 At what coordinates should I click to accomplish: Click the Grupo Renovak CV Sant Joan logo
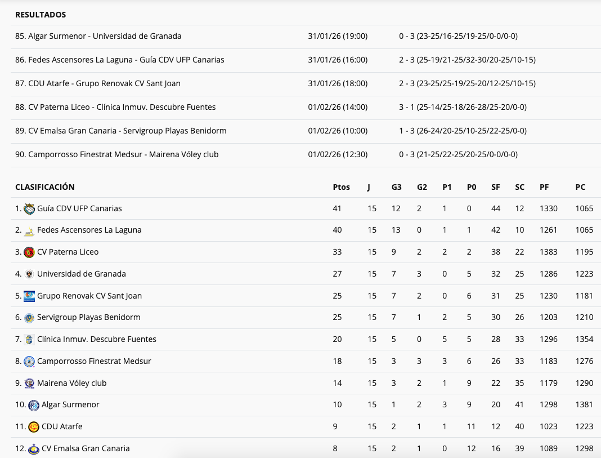29,296
